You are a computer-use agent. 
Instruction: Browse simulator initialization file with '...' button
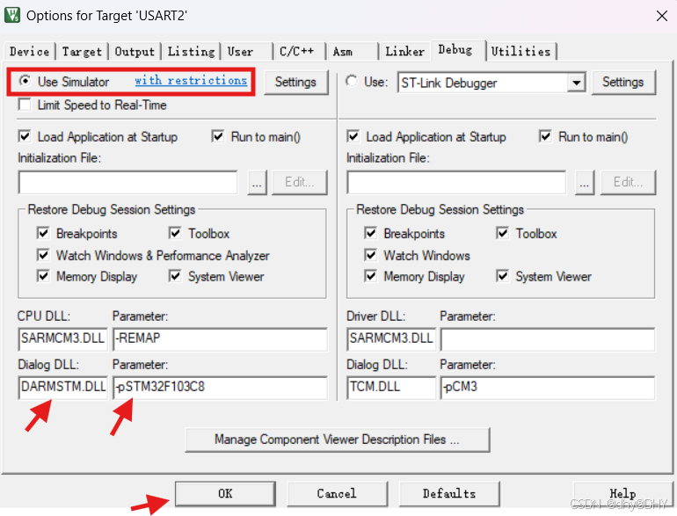point(257,182)
